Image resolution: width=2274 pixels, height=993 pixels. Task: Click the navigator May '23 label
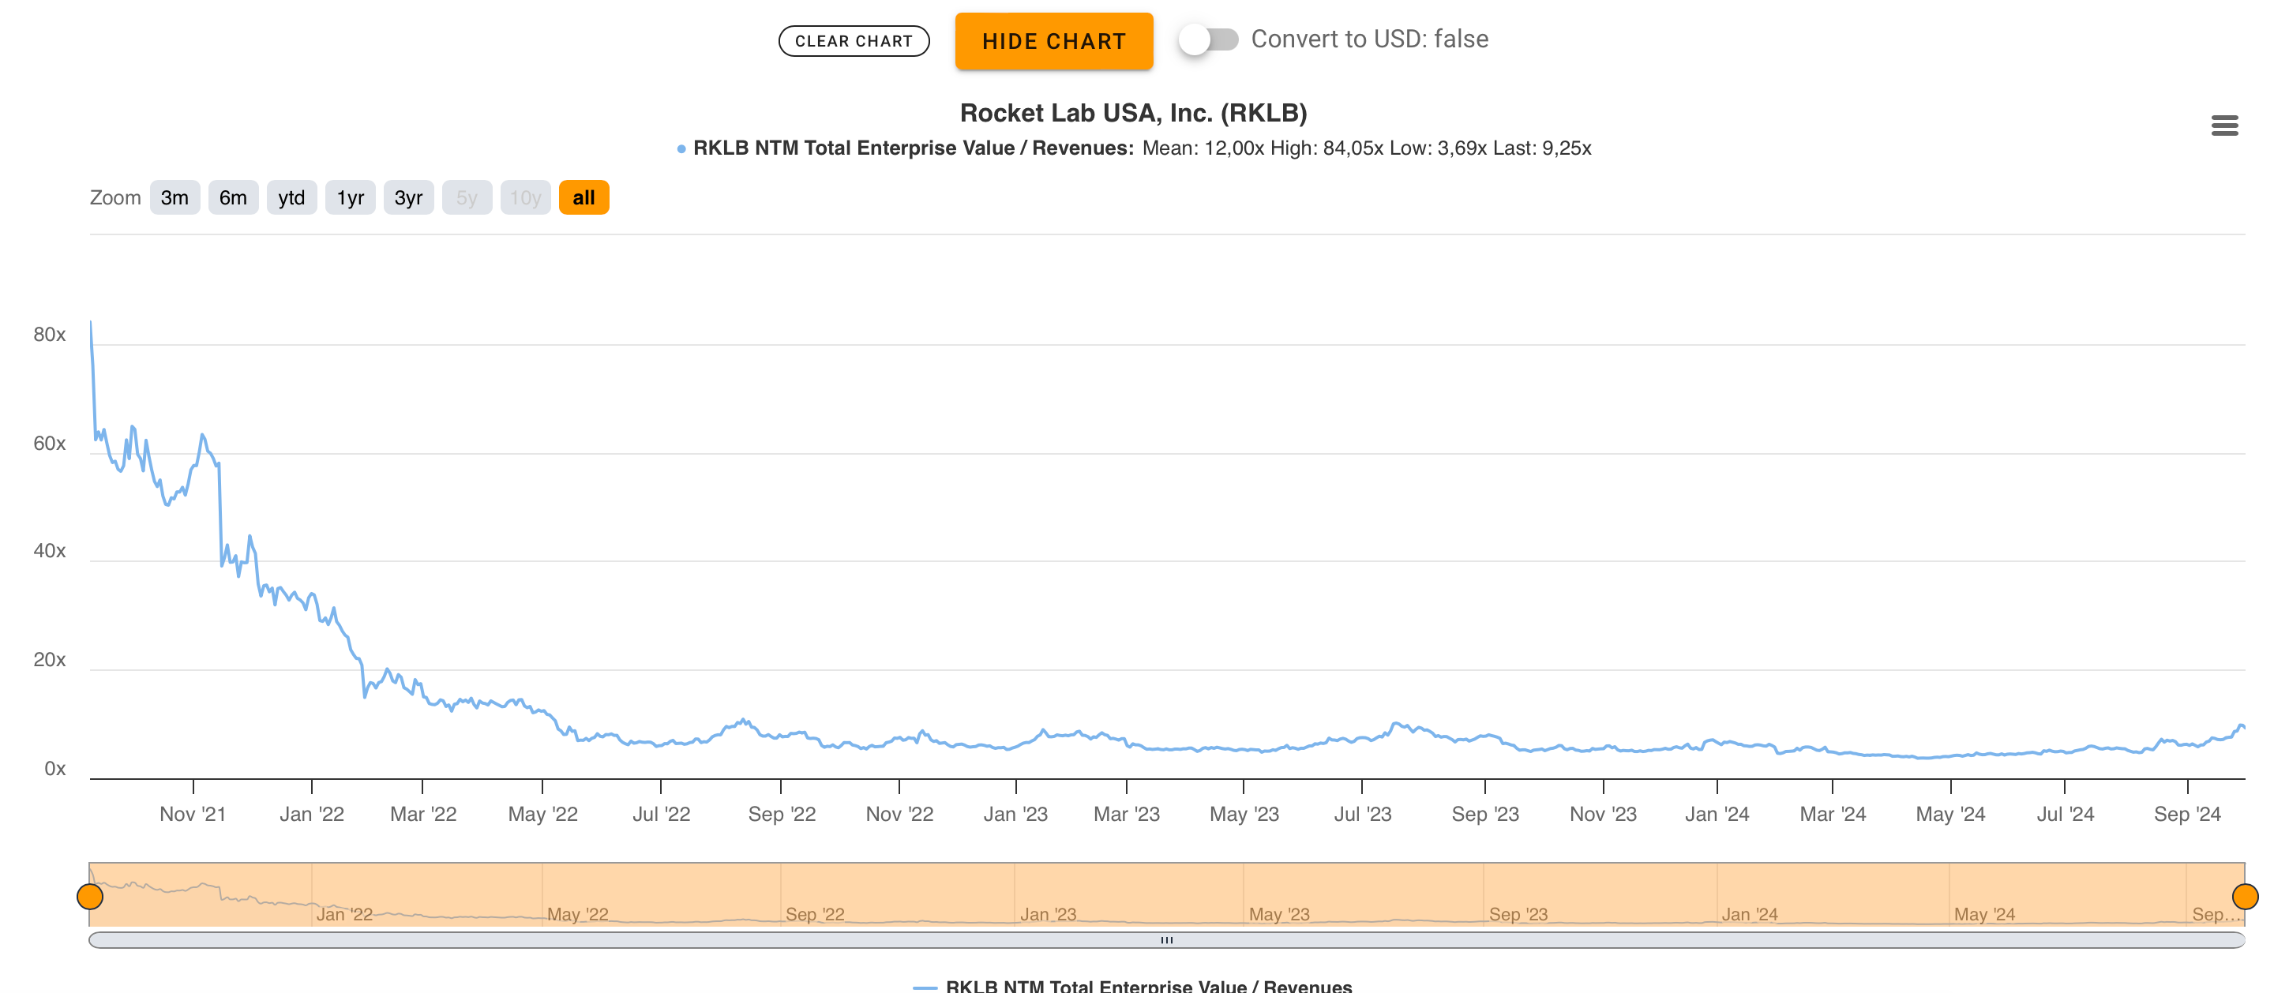point(1279,914)
